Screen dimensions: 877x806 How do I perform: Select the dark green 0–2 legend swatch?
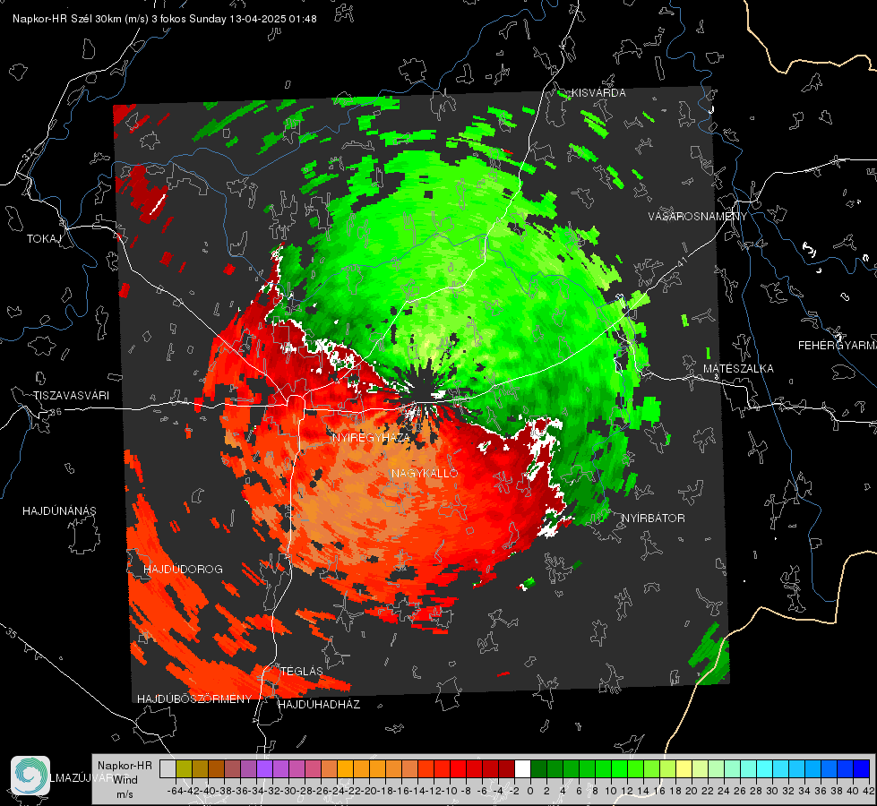pyautogui.click(x=538, y=768)
